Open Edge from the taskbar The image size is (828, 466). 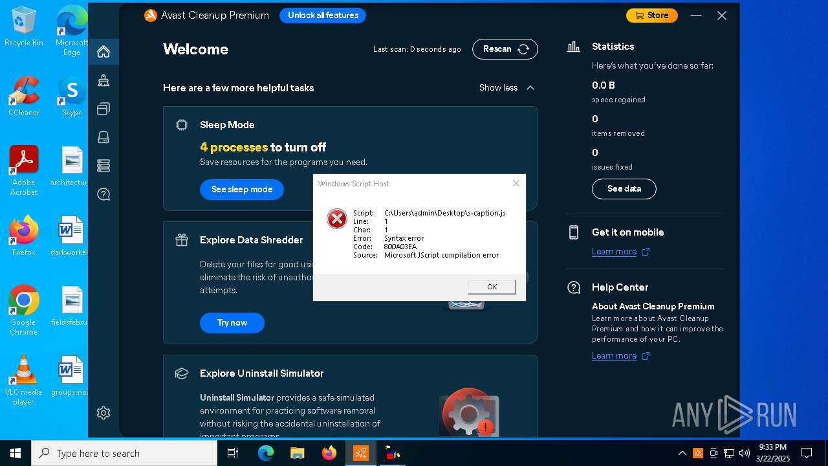click(x=266, y=453)
